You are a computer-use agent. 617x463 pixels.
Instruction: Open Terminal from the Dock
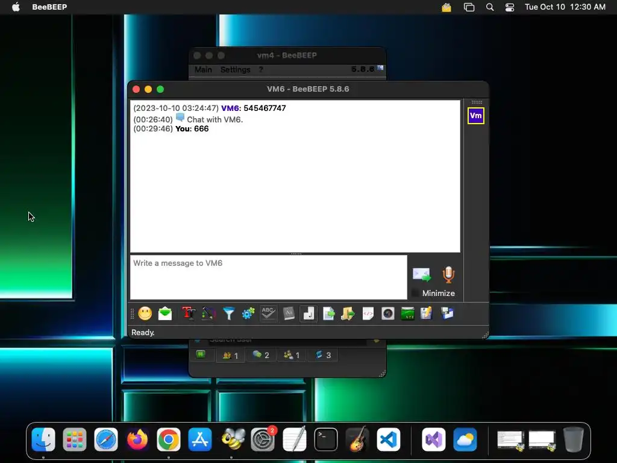pyautogui.click(x=326, y=439)
